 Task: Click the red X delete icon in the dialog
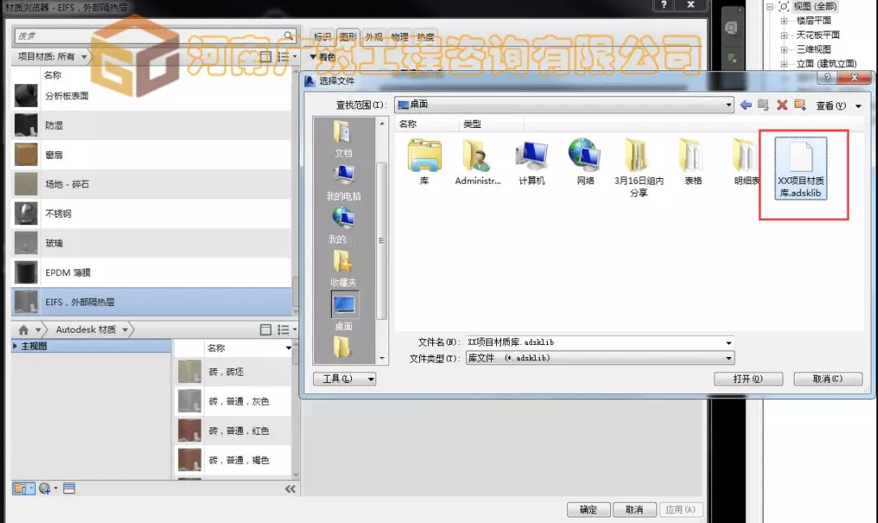780,104
